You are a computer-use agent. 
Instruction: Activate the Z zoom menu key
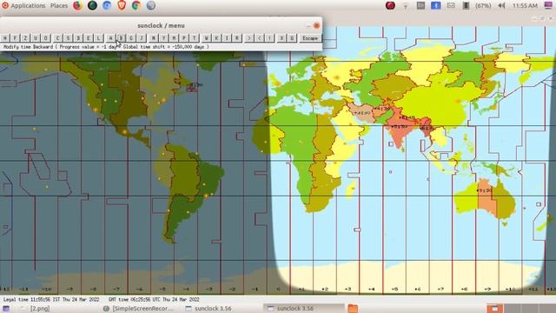coord(25,38)
